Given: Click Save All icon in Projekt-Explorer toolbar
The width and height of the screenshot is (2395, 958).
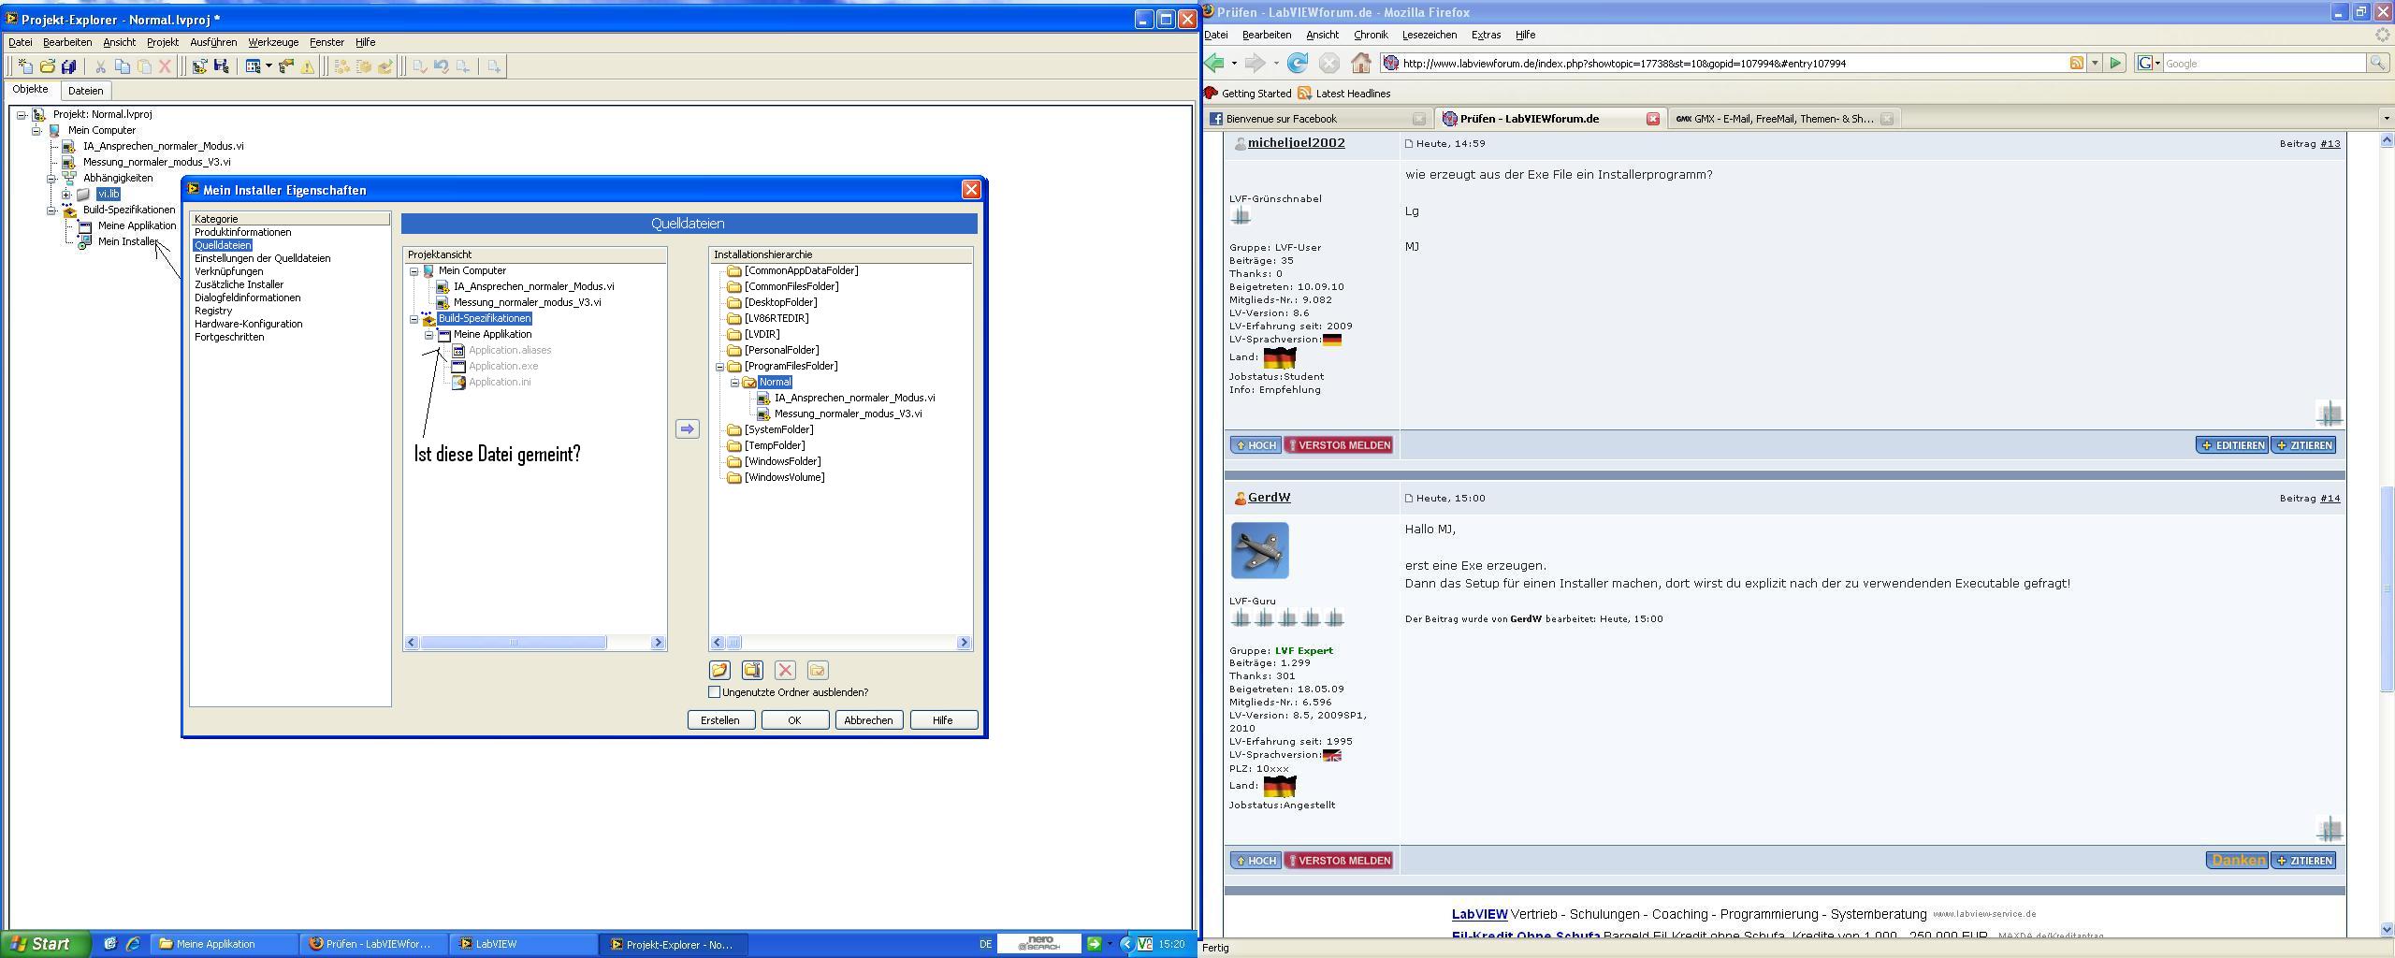Looking at the screenshot, I should coord(68,66).
